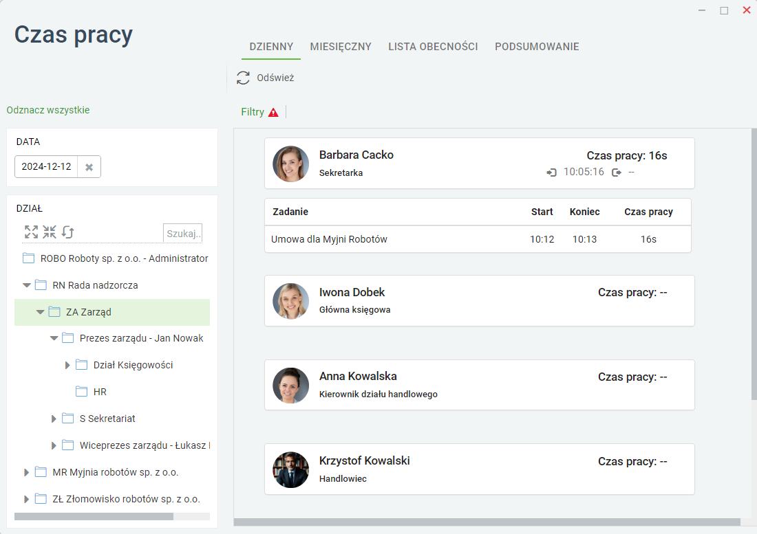The width and height of the screenshot is (757, 534).
Task: Click Barbara Cacko's profile photo
Action: tap(290, 164)
